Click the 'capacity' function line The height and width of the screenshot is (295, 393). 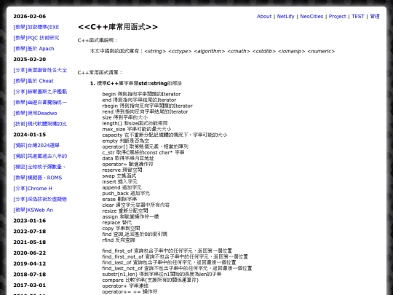tap(164, 135)
